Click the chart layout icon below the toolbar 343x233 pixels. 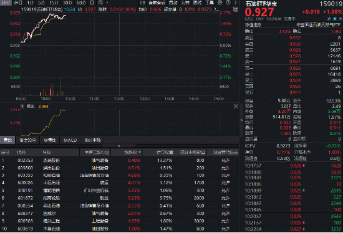coord(236,9)
